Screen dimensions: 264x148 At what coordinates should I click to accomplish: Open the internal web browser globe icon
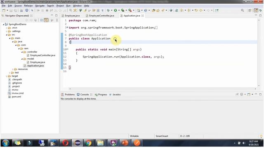point(171,10)
